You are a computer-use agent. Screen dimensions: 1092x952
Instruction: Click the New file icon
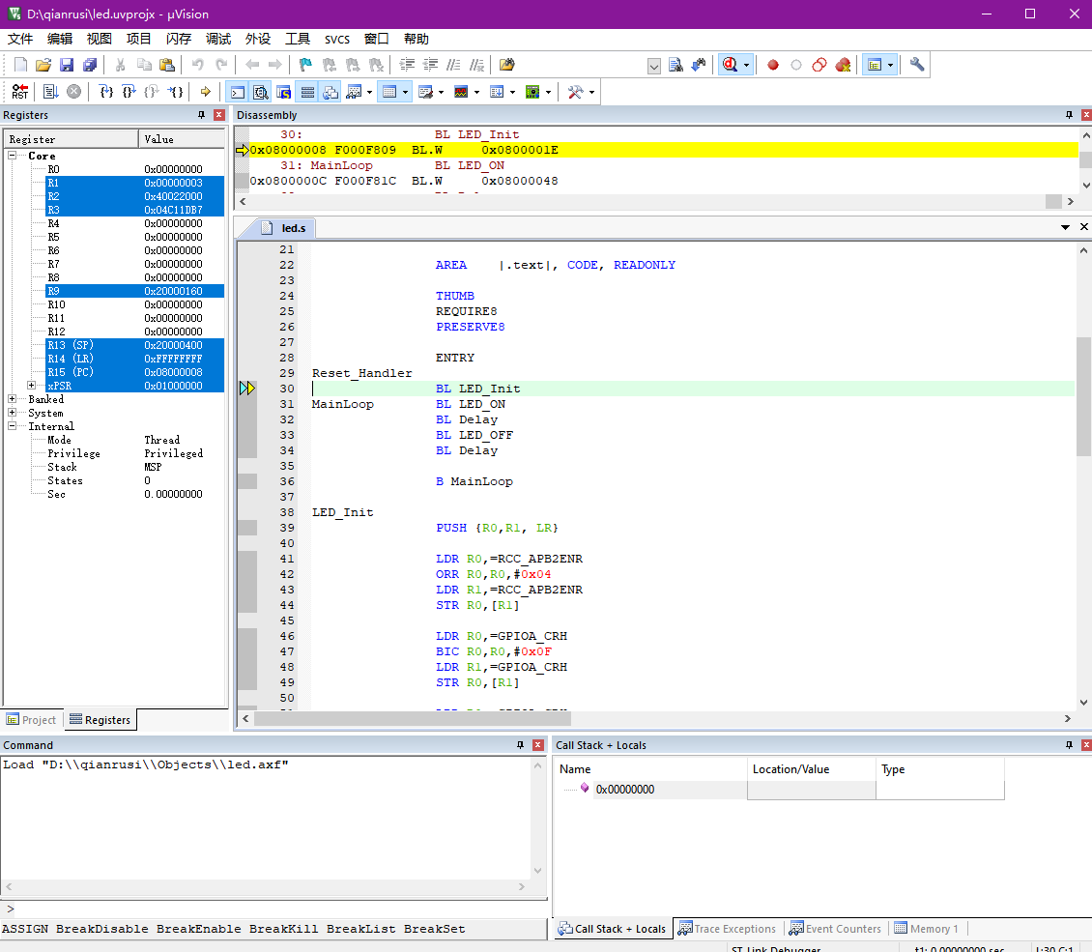[x=20, y=65]
